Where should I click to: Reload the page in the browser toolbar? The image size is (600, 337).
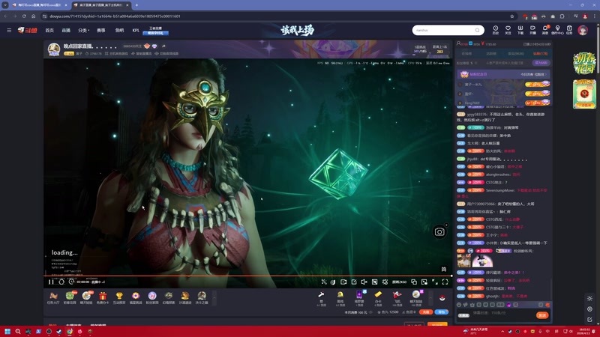point(24,16)
